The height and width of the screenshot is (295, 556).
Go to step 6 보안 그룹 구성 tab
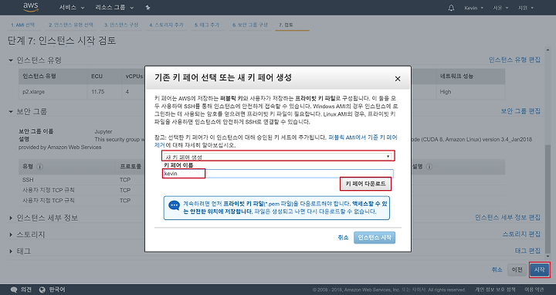pos(250,25)
